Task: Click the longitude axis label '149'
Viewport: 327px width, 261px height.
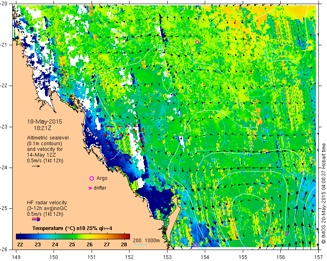Action: [x=16, y=257]
